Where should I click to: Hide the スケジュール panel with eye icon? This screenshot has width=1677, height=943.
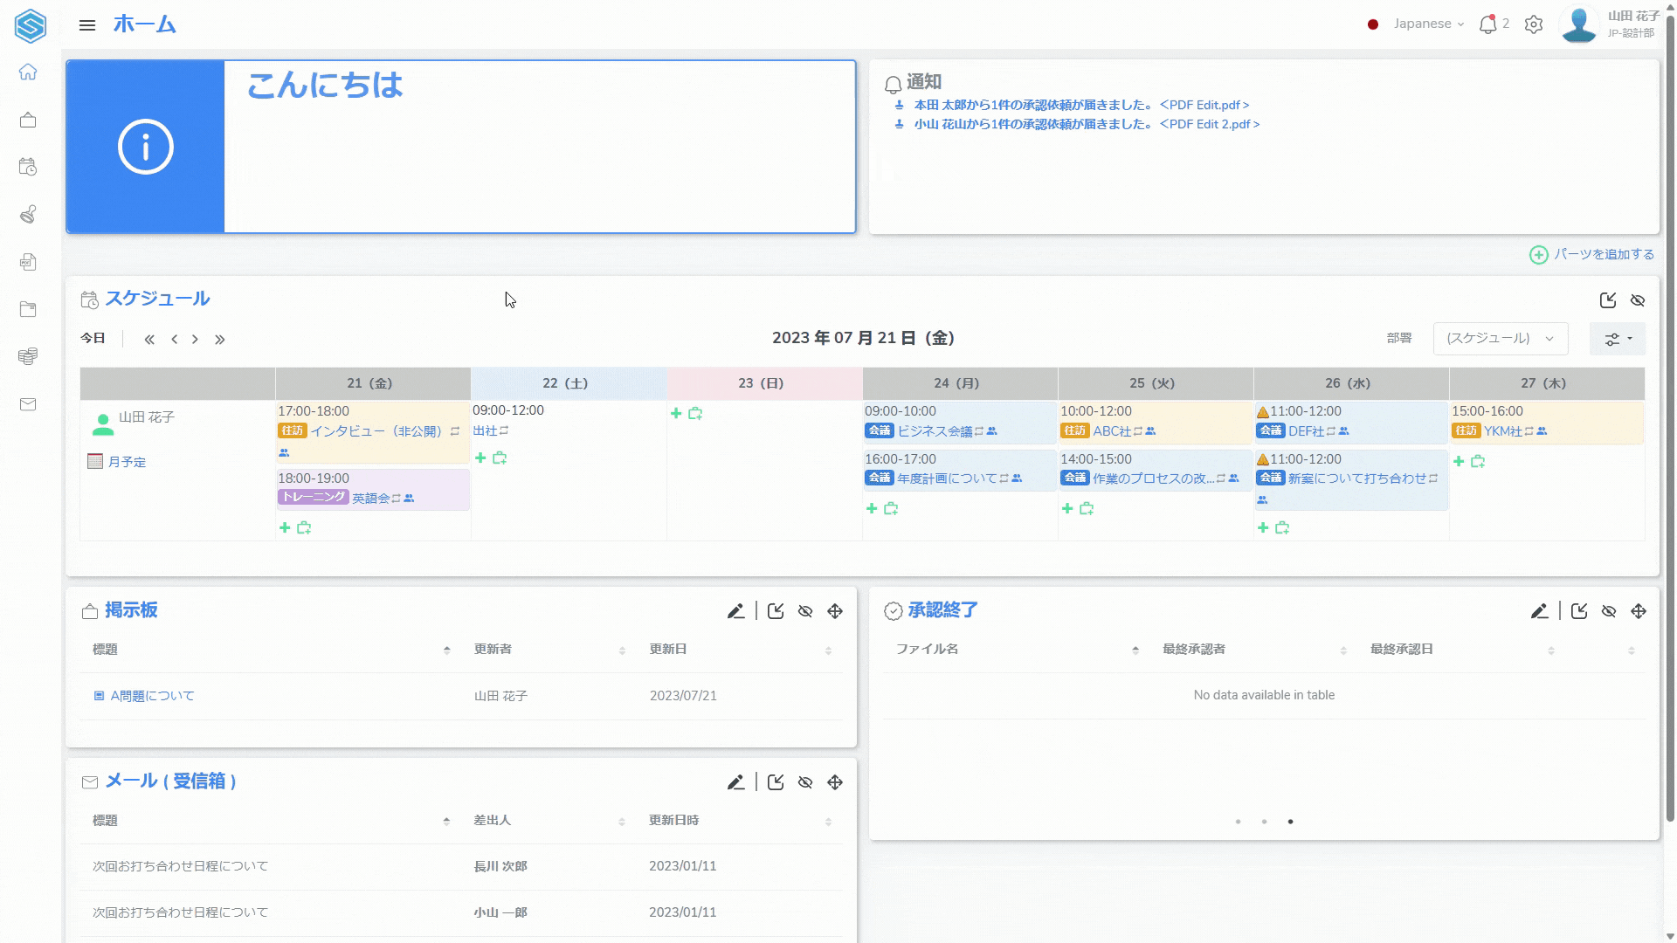(x=1638, y=300)
